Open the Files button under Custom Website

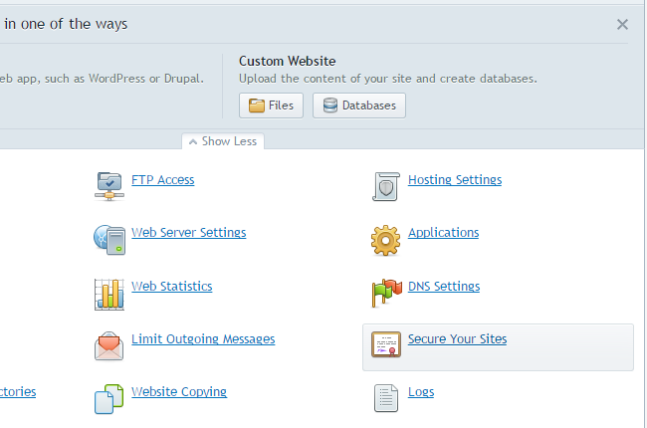271,106
